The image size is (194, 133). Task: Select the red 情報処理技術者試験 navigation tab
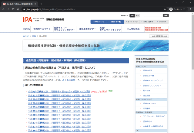156,29
